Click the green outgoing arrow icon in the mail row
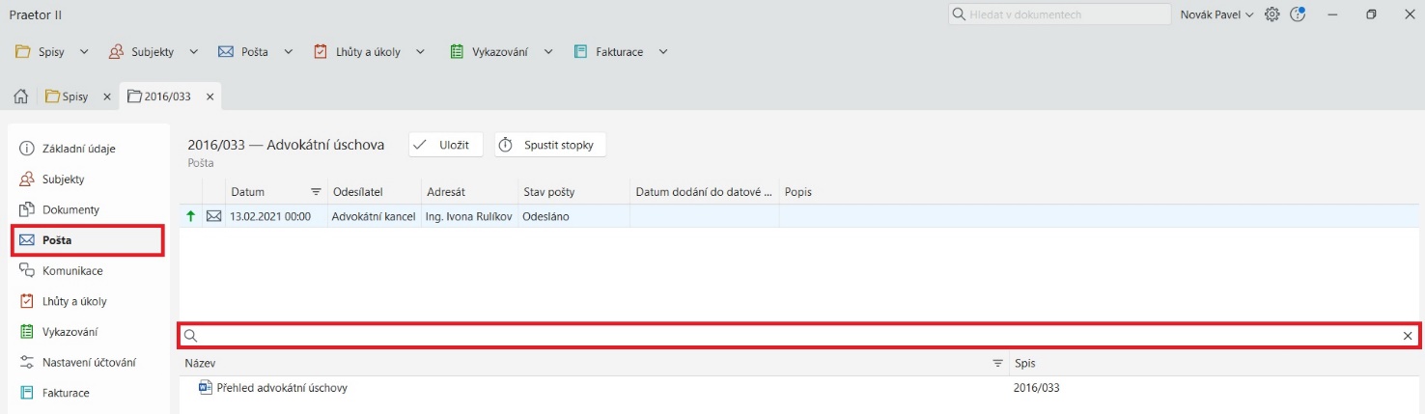The height and width of the screenshot is (414, 1425). (190, 217)
